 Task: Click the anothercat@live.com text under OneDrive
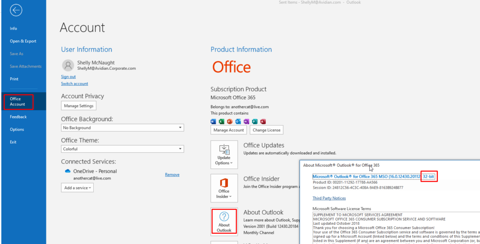tap(92, 178)
